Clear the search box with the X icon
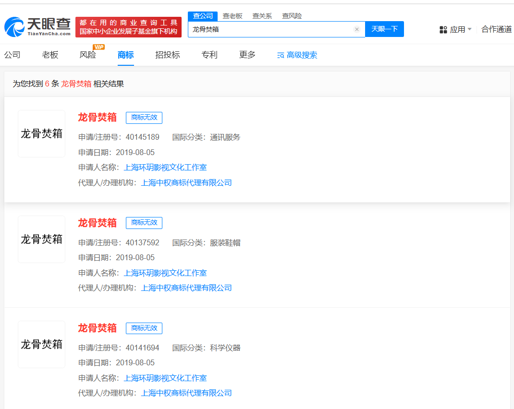Image resolution: width=514 pixels, height=409 pixels. [356, 29]
